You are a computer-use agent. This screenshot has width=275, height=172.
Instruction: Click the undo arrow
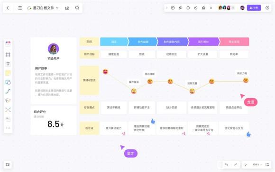(227, 164)
